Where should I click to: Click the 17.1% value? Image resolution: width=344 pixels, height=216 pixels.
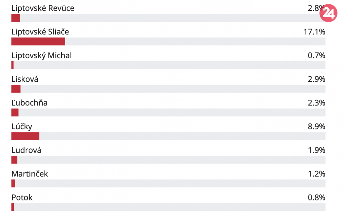click(314, 32)
